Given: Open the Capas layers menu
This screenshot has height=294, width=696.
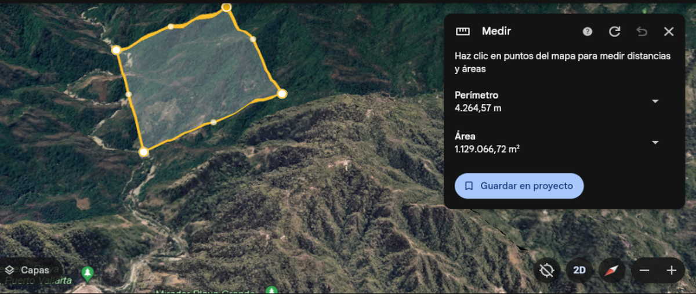Looking at the screenshot, I should (28, 270).
